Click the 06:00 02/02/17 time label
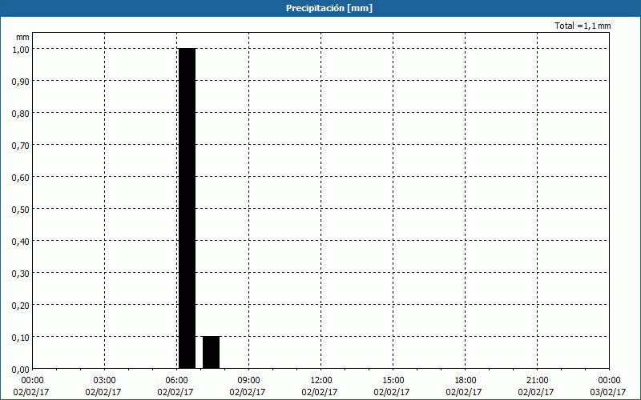Screen dimensions: 641x400 pyautogui.click(x=175, y=386)
